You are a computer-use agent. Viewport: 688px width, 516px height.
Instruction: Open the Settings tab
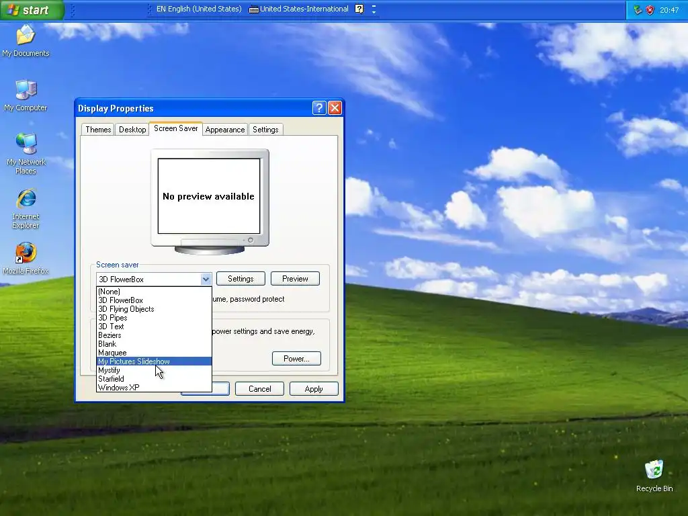tap(265, 130)
